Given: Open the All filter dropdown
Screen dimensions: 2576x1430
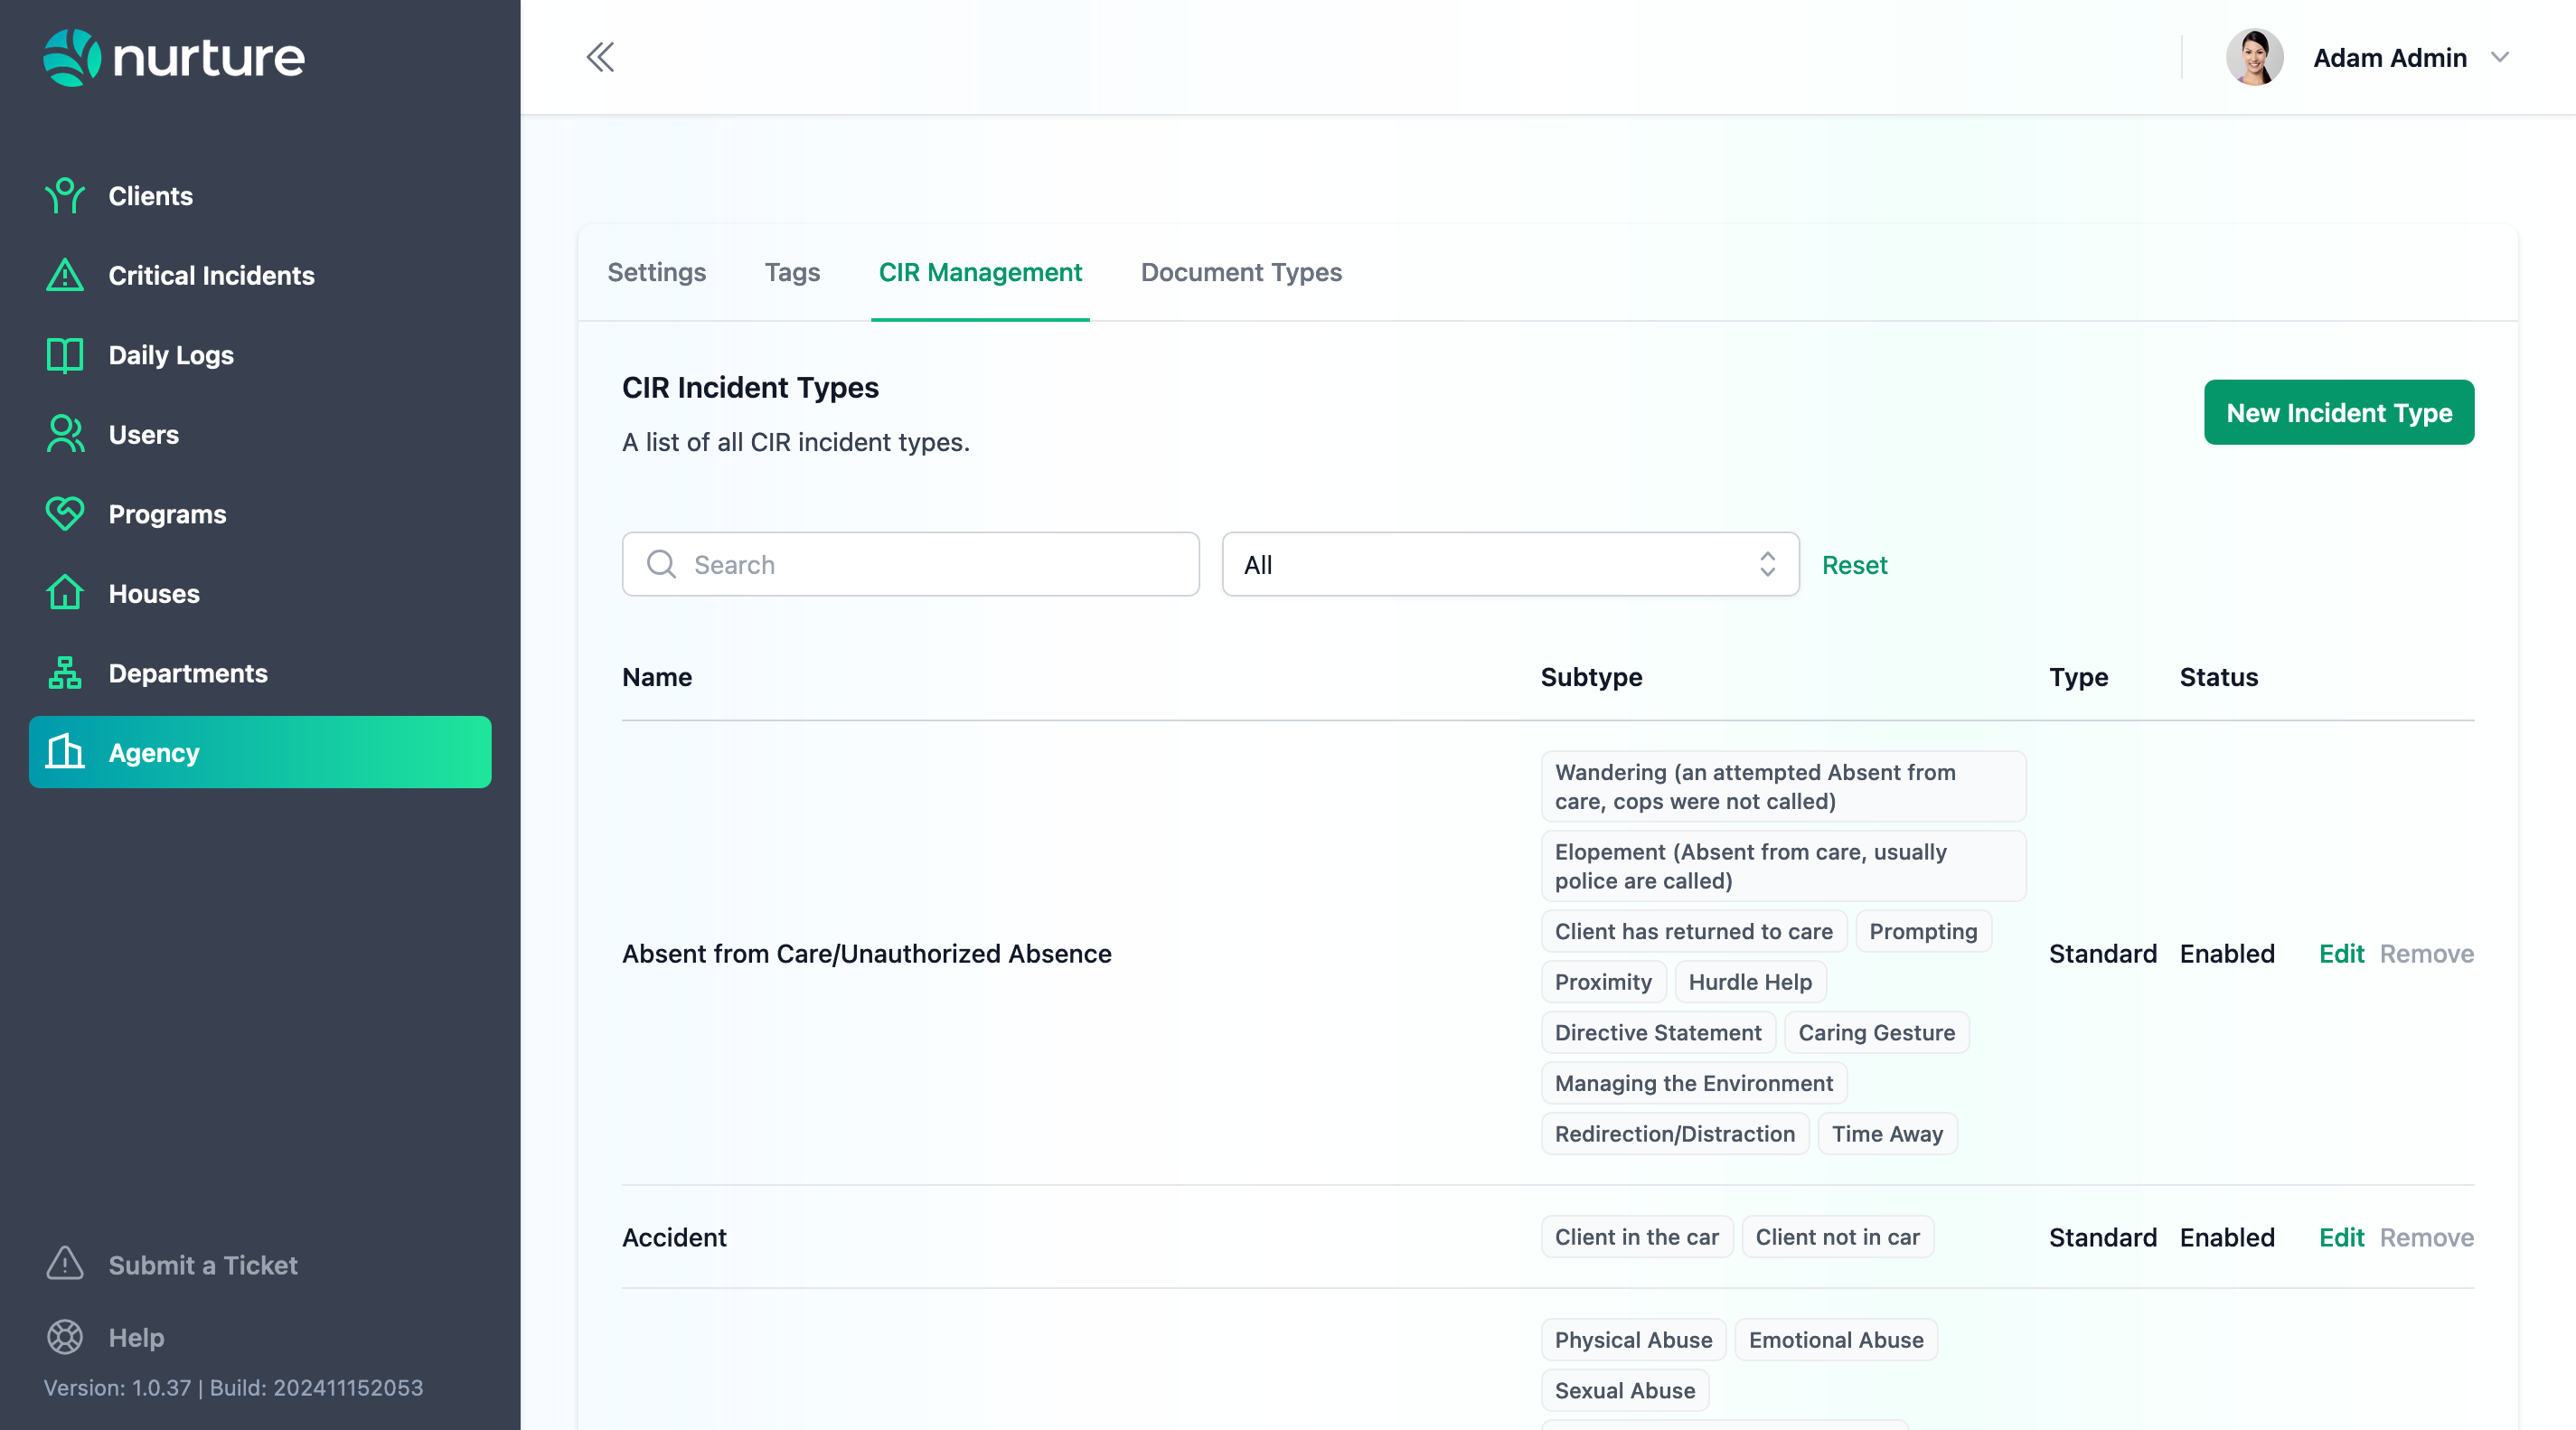Looking at the screenshot, I should point(1509,565).
